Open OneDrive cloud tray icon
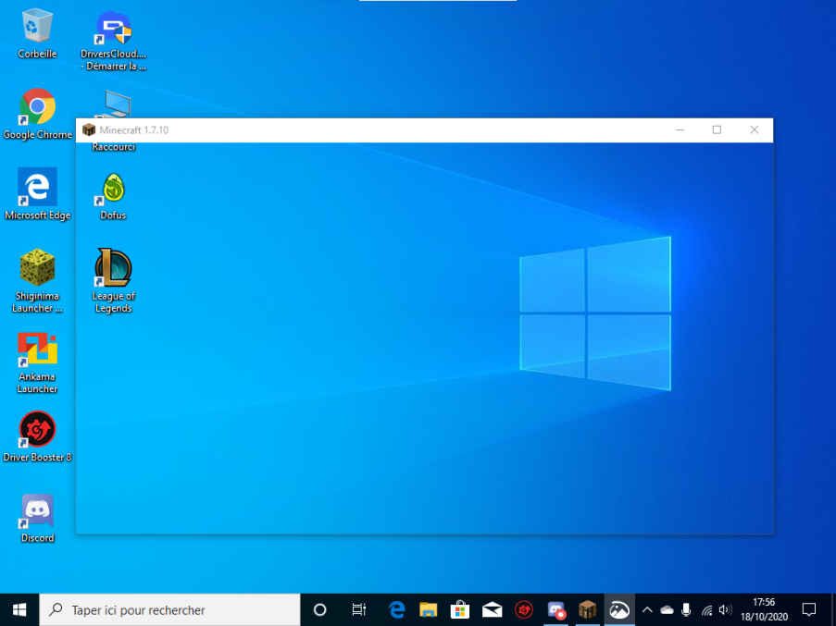Viewport: 836px width, 626px height. (667, 610)
